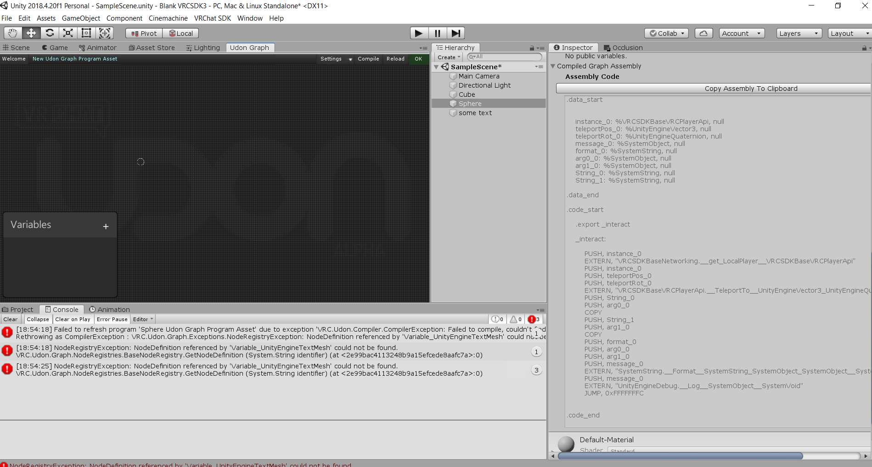
Task: Click New Udon Graph Program Asset
Action: [x=75, y=59]
